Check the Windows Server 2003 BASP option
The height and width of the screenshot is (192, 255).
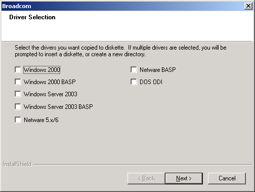tap(18, 107)
